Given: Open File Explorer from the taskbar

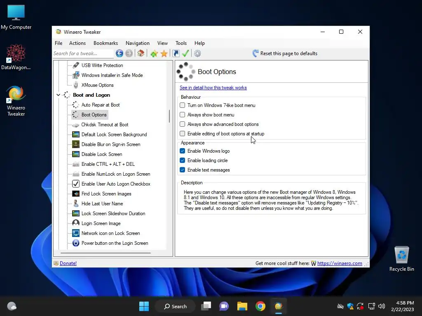Looking at the screenshot, I should pyautogui.click(x=242, y=306).
